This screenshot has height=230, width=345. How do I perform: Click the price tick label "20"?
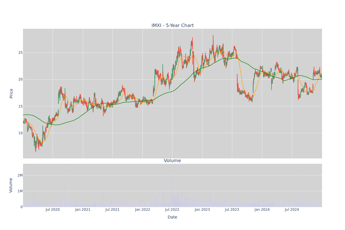(x=20, y=79)
